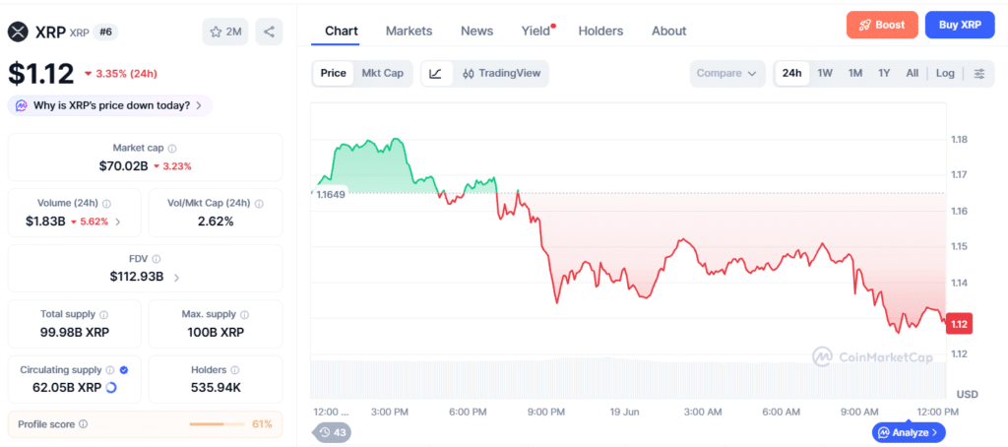Image resolution: width=1008 pixels, height=447 pixels.
Task: Click the Market cap info icon
Action: pos(172,148)
